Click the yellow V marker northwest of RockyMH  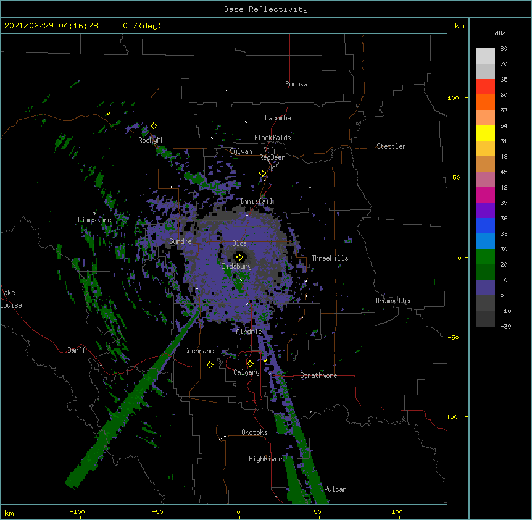click(x=108, y=114)
